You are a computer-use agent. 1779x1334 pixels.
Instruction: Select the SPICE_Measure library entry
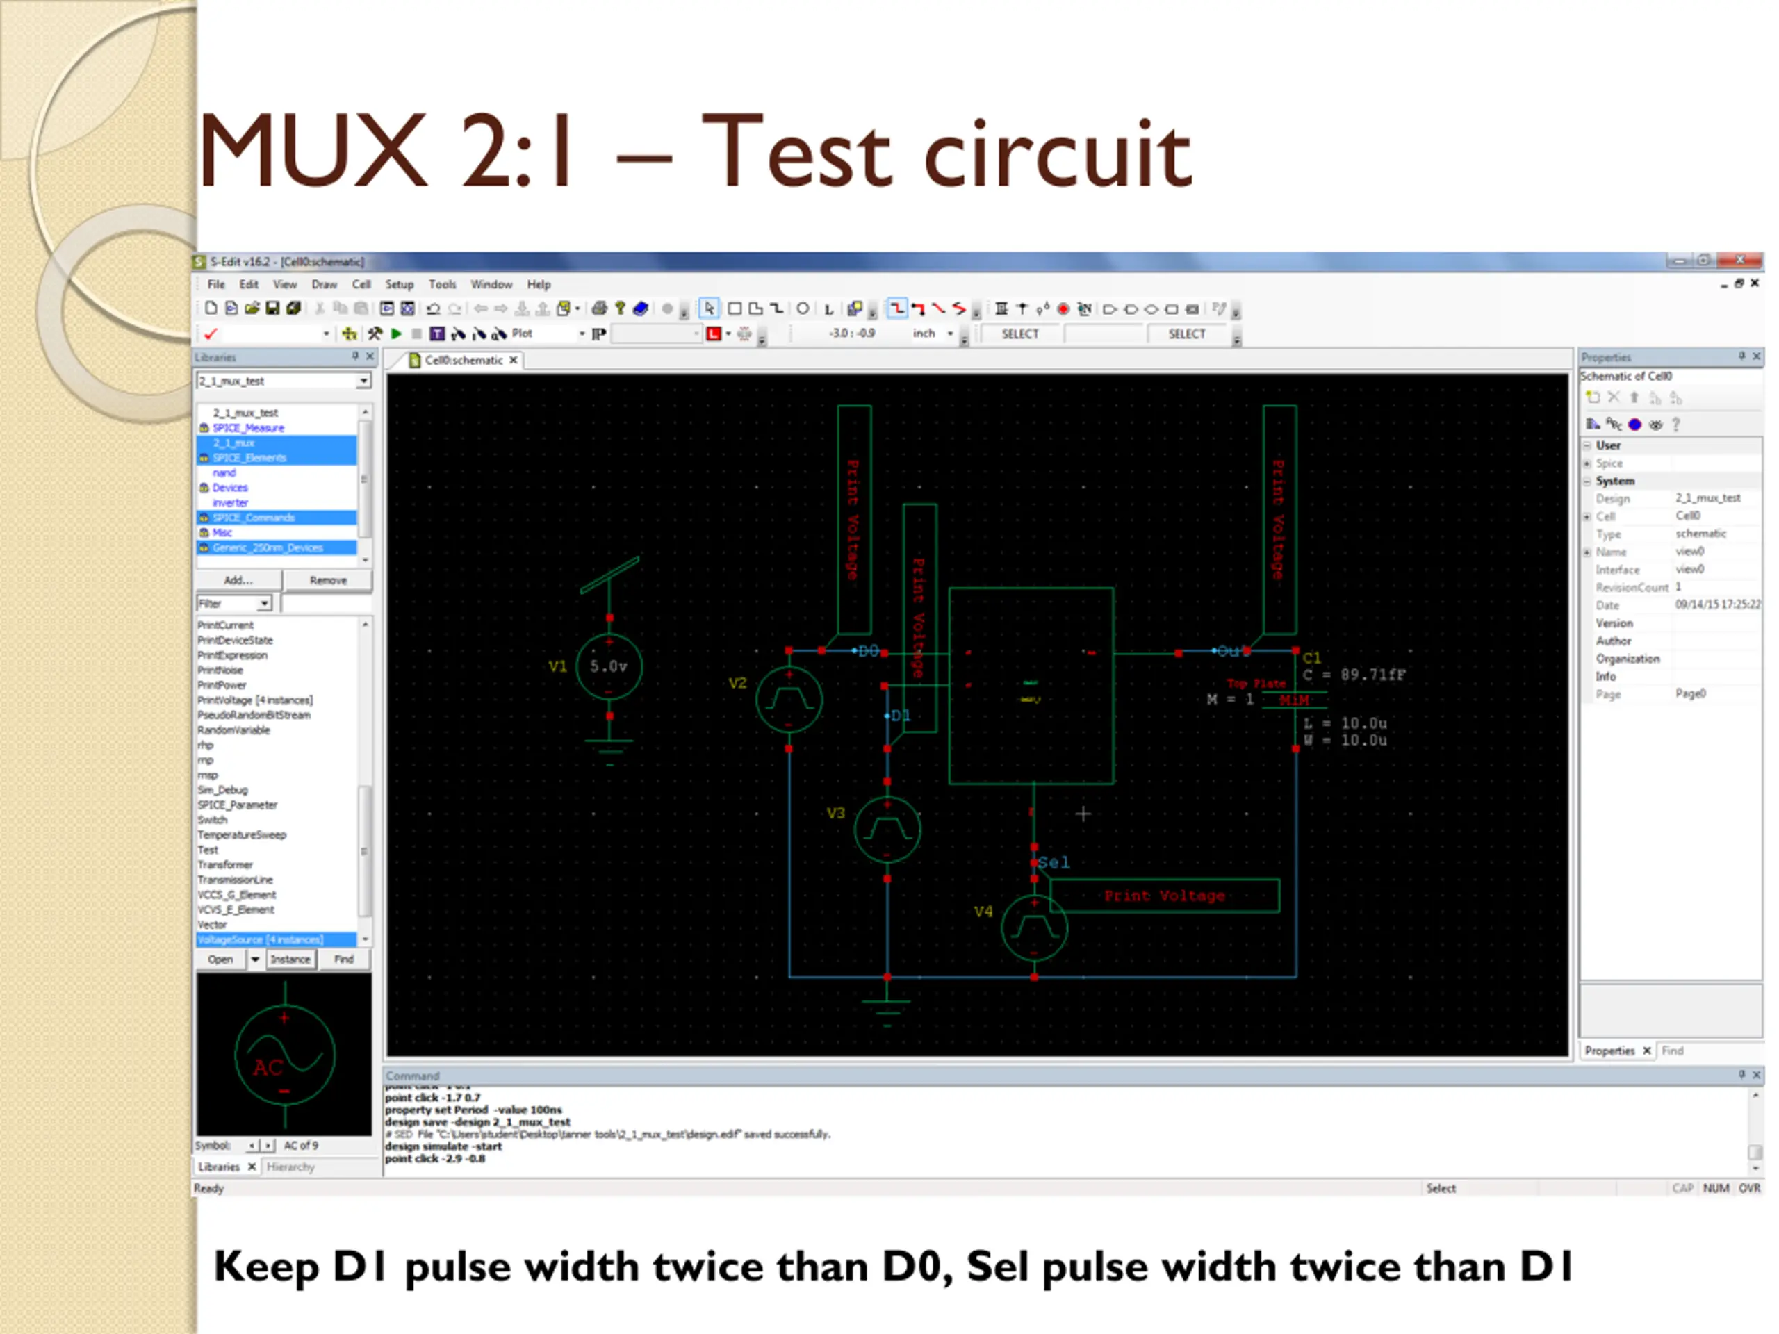pos(249,428)
